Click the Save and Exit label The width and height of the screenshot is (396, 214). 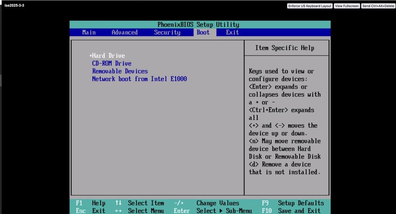point(299,211)
